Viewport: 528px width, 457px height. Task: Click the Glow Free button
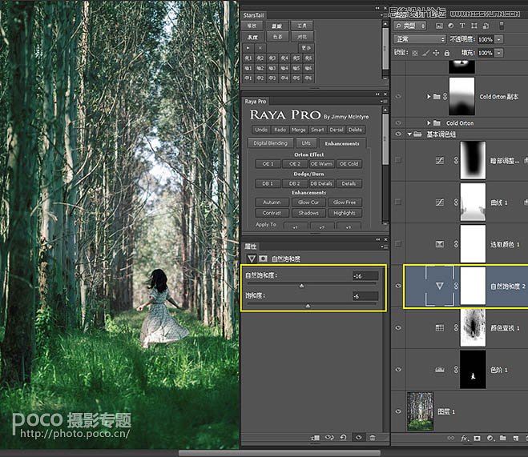(x=345, y=202)
